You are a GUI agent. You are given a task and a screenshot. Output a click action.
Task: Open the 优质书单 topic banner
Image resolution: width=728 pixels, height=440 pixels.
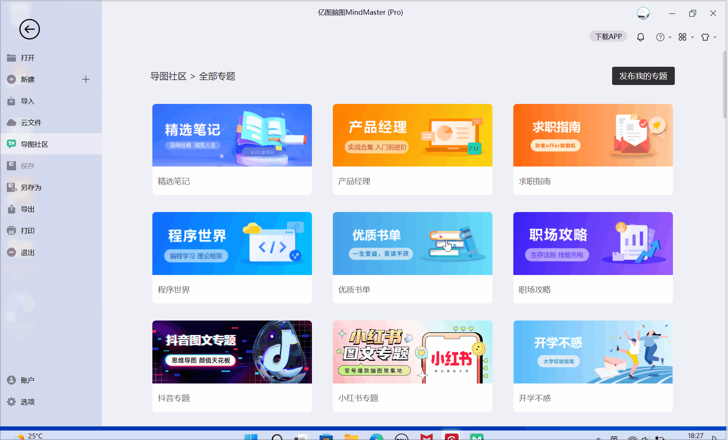413,244
